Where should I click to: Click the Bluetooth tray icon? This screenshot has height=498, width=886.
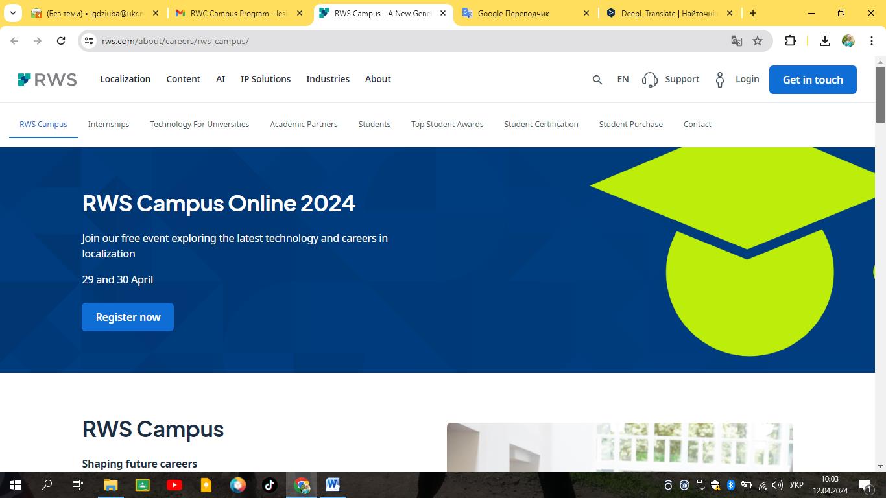(730, 485)
